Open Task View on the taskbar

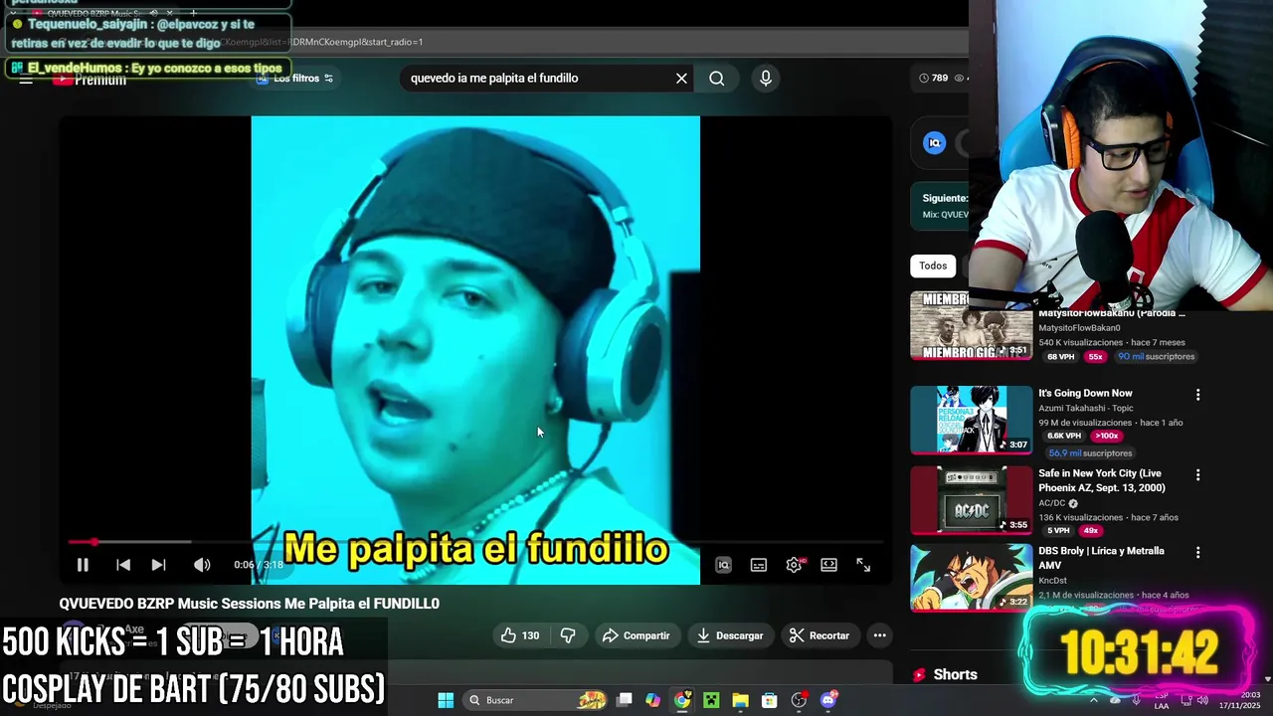click(x=625, y=700)
